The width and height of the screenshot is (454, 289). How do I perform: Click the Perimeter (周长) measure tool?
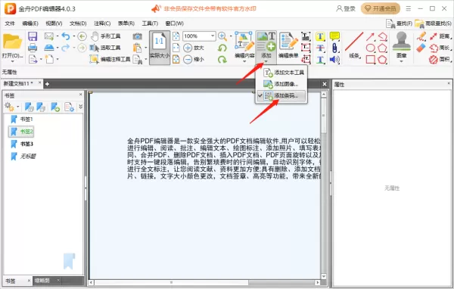pyautogui.click(x=440, y=48)
